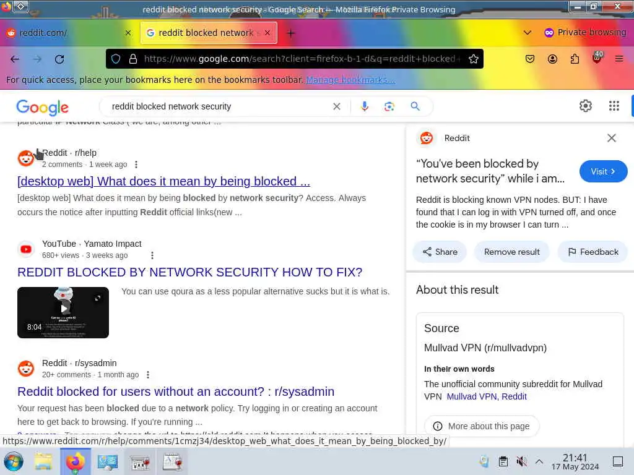634x475 pixels.
Task: Submit search with magnifier icon
Action: pyautogui.click(x=415, y=106)
